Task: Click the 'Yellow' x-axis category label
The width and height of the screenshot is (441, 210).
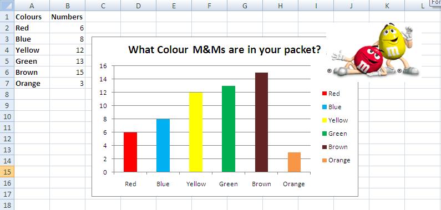Action: 196,184
